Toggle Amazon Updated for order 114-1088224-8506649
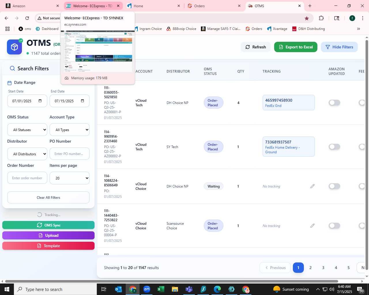This screenshot has width=369, height=295. coord(334,186)
